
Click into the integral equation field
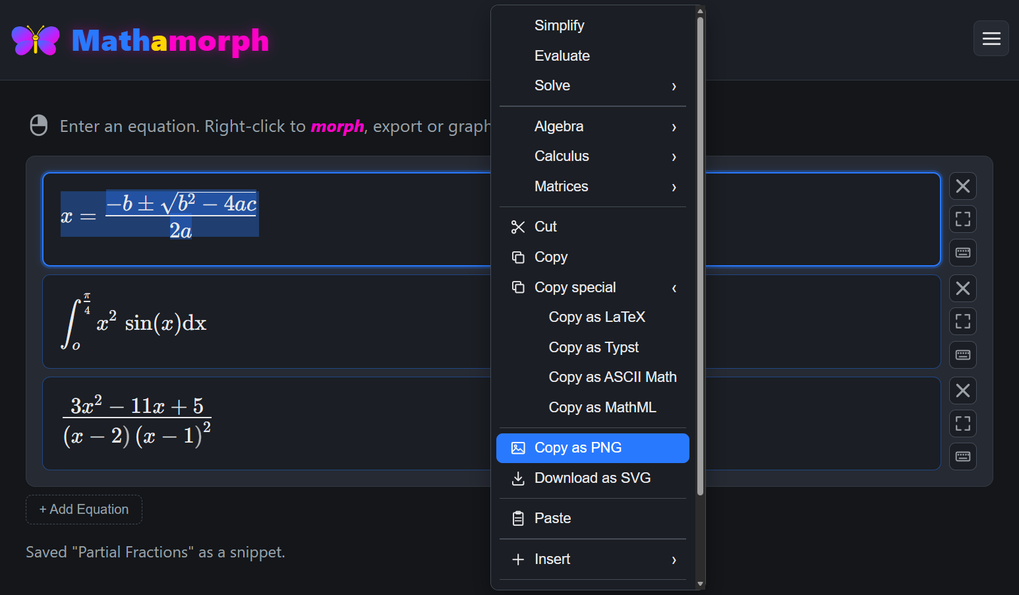(x=491, y=322)
